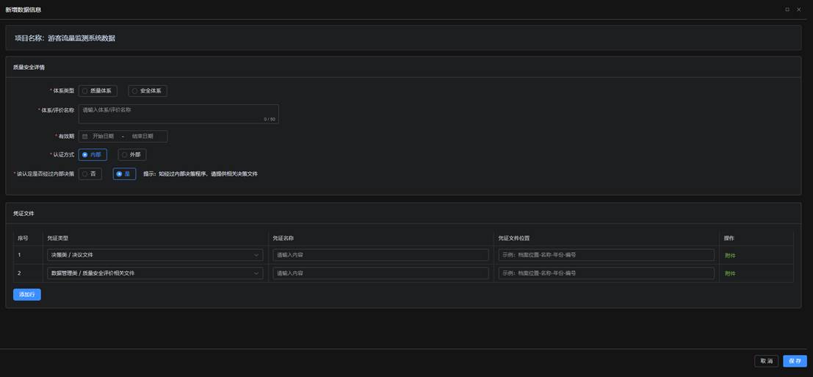Screen dimensions: 813x377
Task: Click the 保存 button
Action: click(795, 361)
